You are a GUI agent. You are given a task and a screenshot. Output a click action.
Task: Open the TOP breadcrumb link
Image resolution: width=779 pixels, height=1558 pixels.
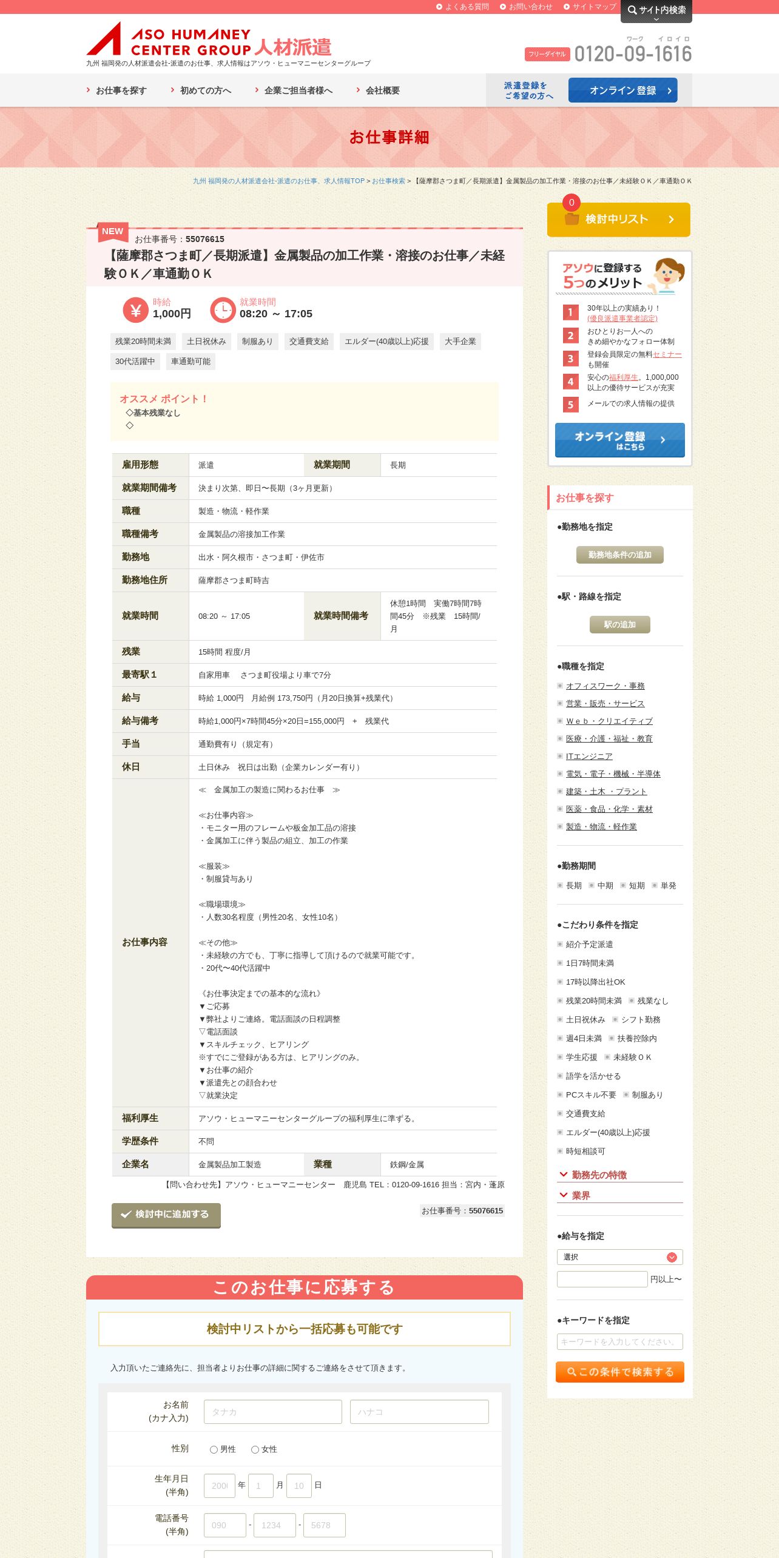click(x=278, y=181)
